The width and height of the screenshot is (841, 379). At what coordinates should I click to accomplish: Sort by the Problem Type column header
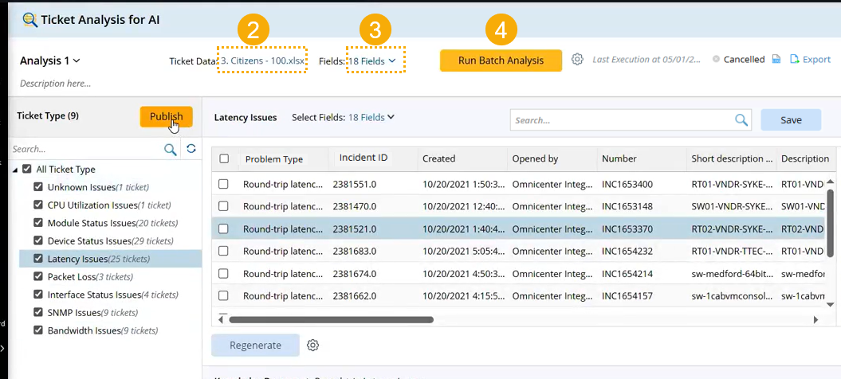coord(274,159)
